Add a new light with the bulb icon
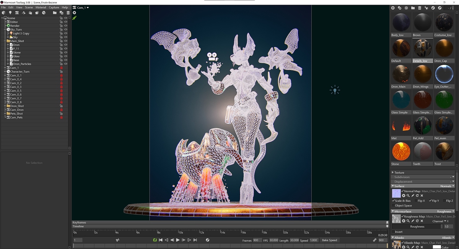This screenshot has height=249, width=459. click(x=10, y=13)
